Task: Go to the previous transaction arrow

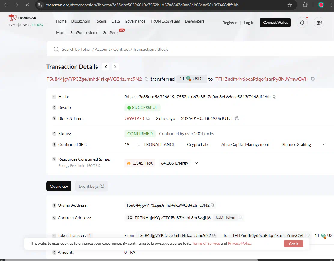Action: (106, 67)
